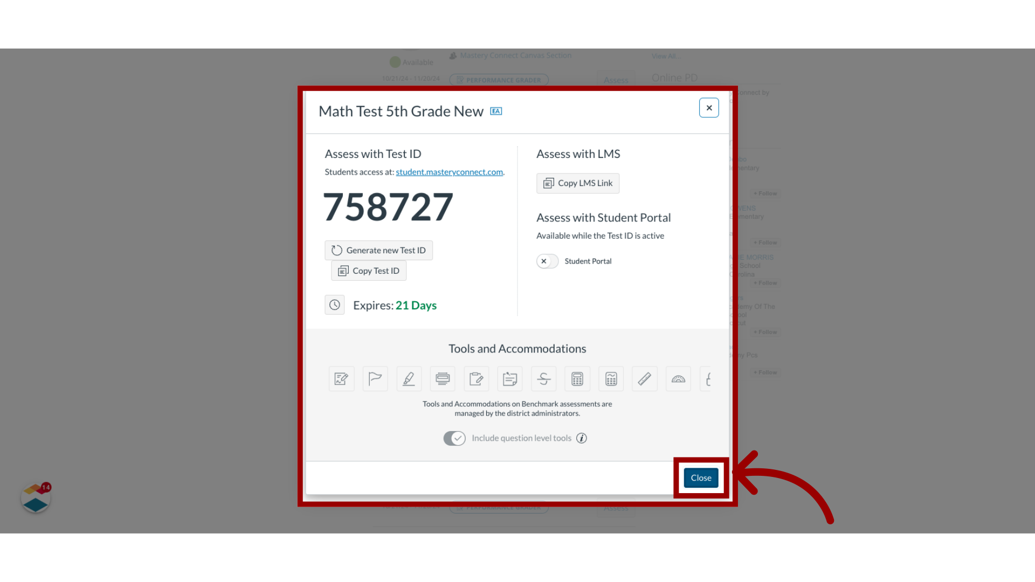Select the Assess with LMS tab
Viewport: 1035px width, 582px height.
[x=578, y=154]
